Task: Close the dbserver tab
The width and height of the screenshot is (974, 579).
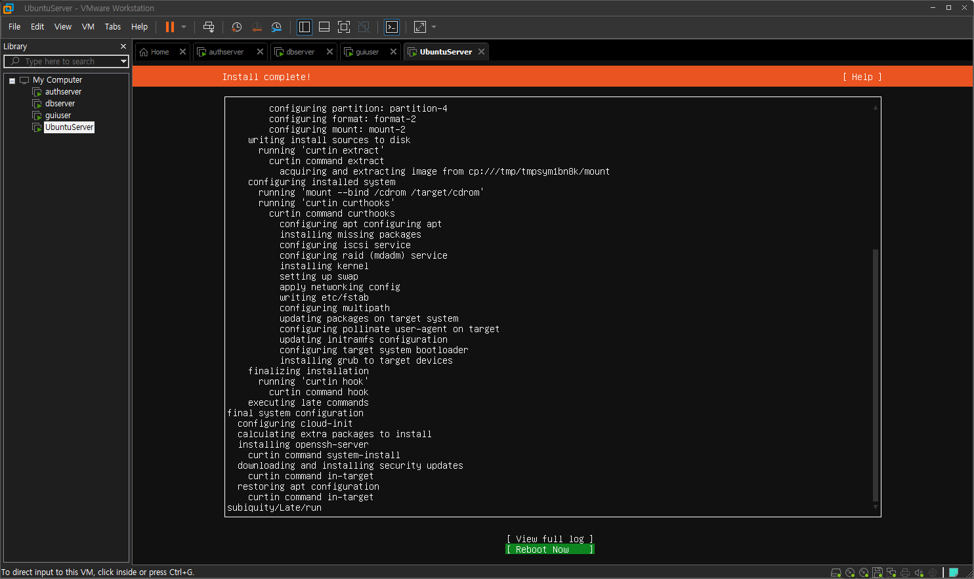Action: point(329,52)
